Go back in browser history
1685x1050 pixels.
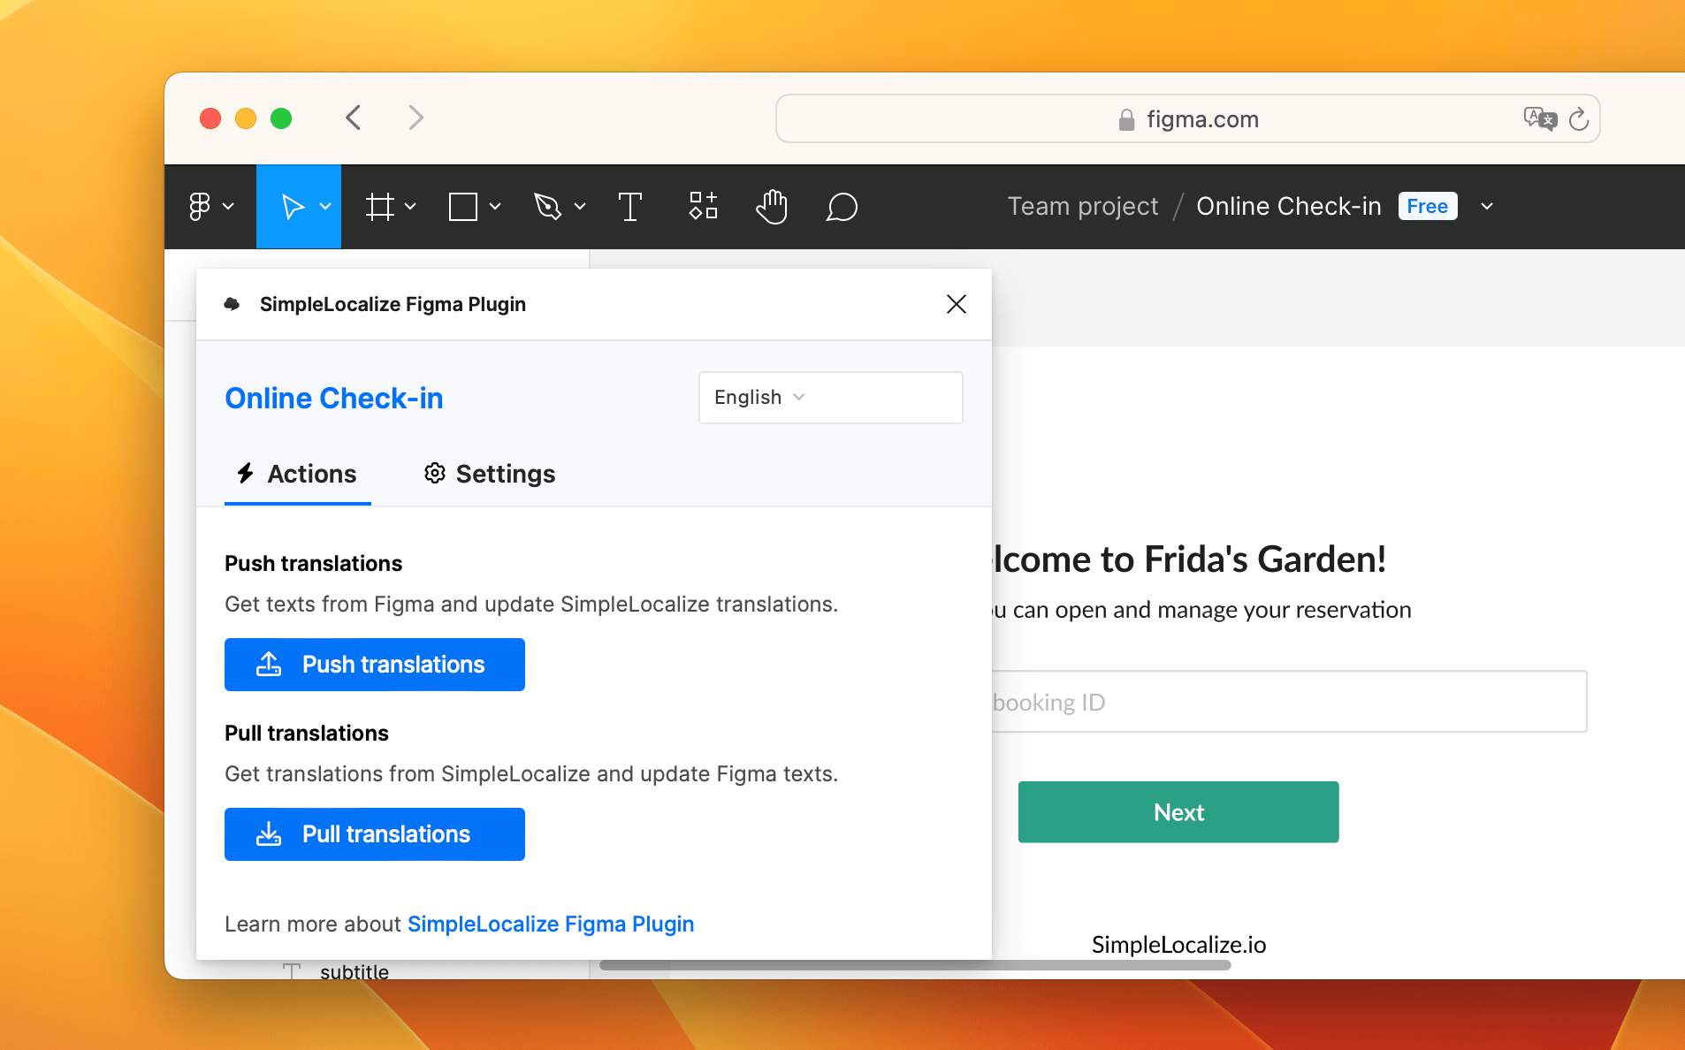click(x=354, y=118)
